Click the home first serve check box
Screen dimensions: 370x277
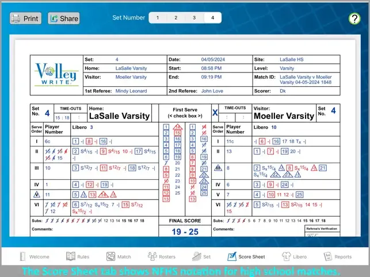coord(155,113)
